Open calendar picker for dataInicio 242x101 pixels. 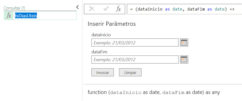pos(184,43)
